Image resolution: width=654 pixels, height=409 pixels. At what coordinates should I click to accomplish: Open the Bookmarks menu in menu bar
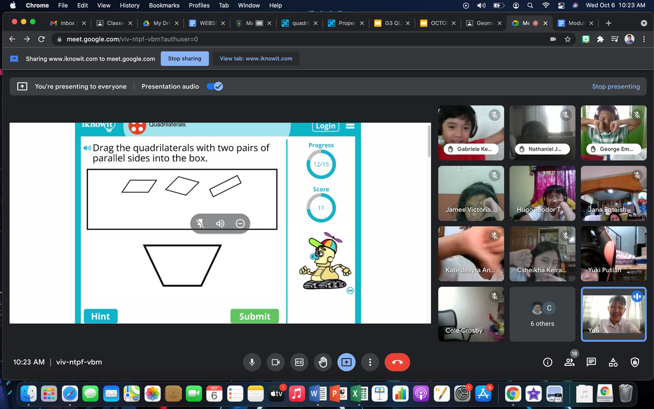click(x=164, y=5)
